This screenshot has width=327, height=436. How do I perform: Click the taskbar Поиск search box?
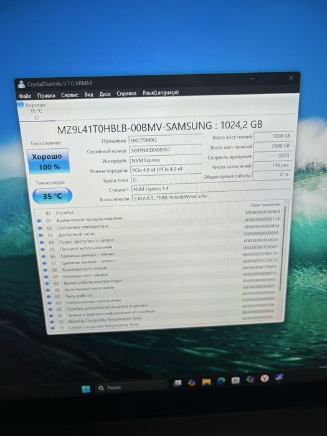[131, 387]
